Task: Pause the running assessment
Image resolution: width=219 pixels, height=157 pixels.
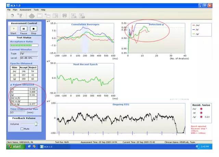Action: click(x=24, y=29)
